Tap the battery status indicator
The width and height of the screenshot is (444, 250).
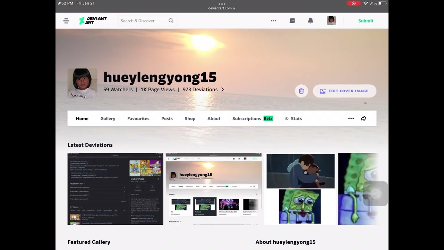382,3
